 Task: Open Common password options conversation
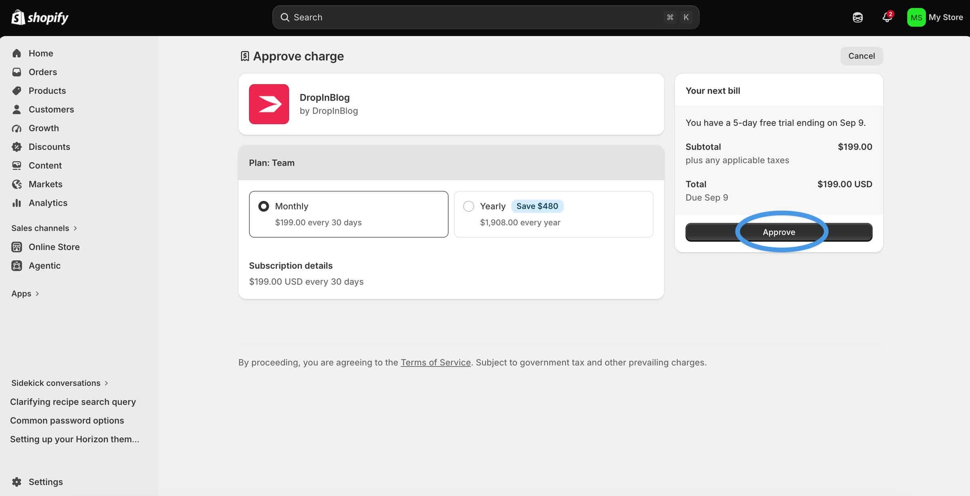coord(67,420)
